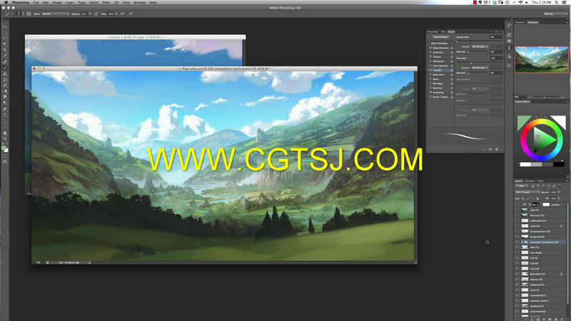Switch to Properties tab

(x=433, y=31)
